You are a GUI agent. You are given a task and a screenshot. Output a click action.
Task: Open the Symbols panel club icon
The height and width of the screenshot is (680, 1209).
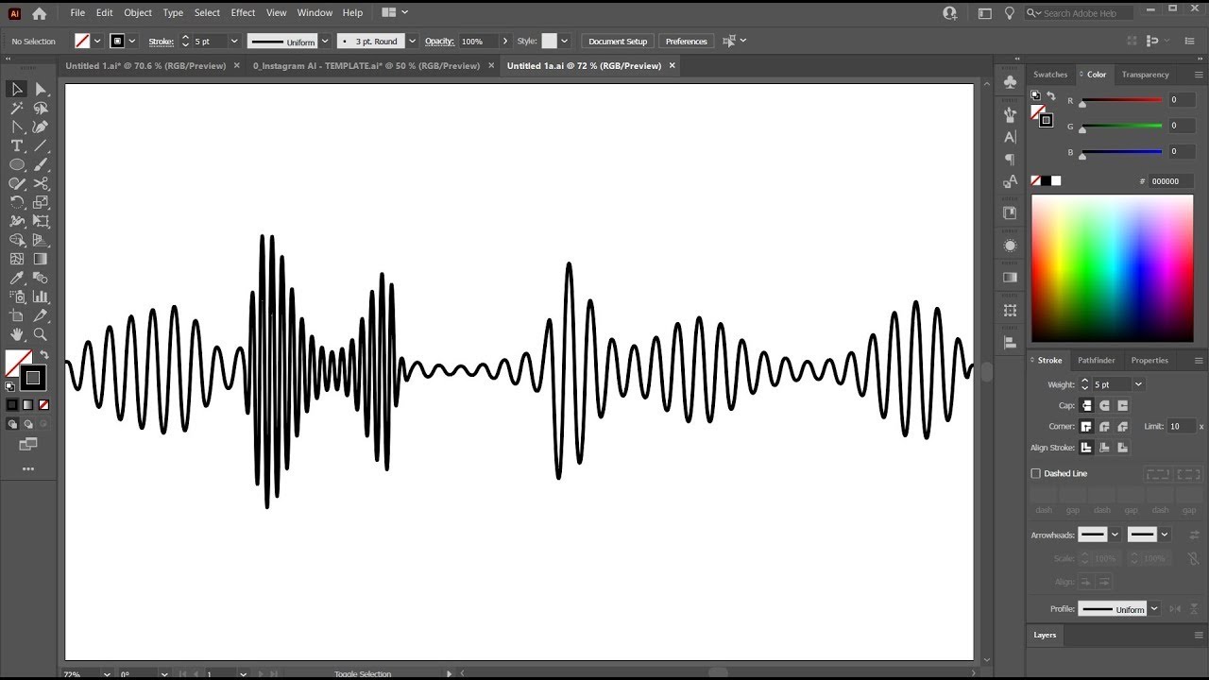[1010, 83]
